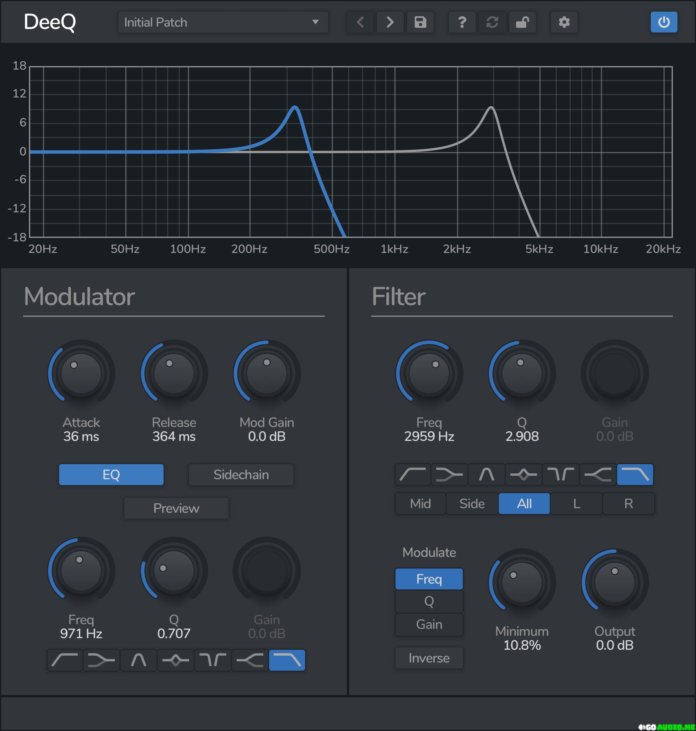
Task: Click the Attack knob
Action: pyautogui.click(x=81, y=373)
